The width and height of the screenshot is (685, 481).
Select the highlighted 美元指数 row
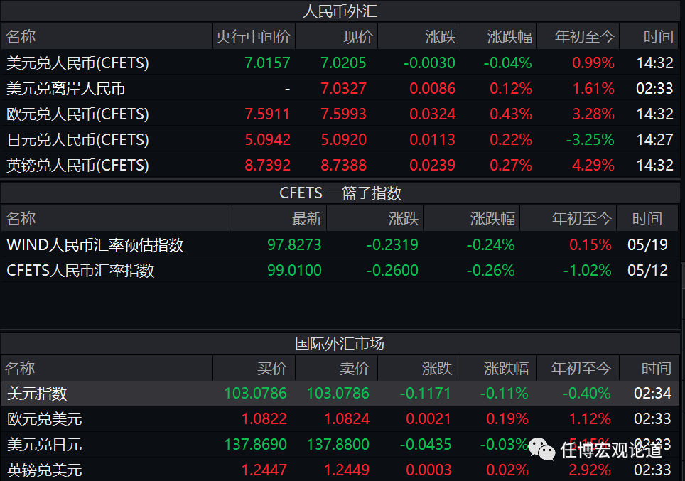point(37,393)
